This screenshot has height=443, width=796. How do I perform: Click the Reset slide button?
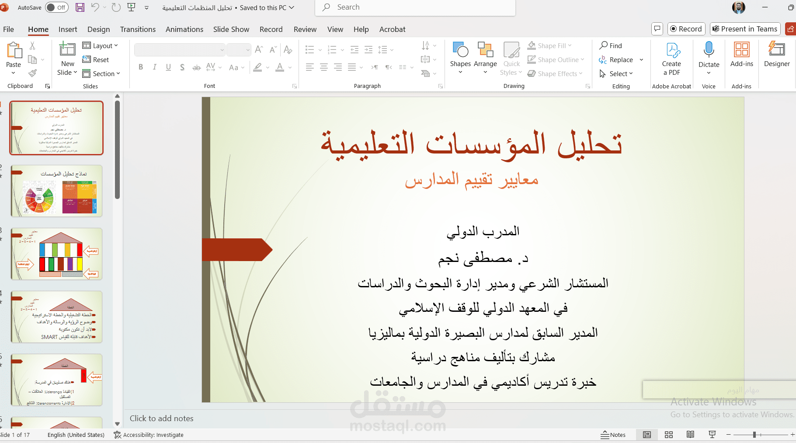pyautogui.click(x=96, y=59)
